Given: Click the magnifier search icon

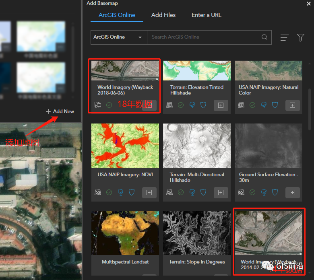Looking at the screenshot, I should (264, 37).
